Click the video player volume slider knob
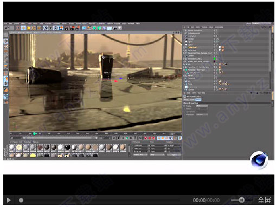Screen dimensions: 276x207 tap(242, 200)
